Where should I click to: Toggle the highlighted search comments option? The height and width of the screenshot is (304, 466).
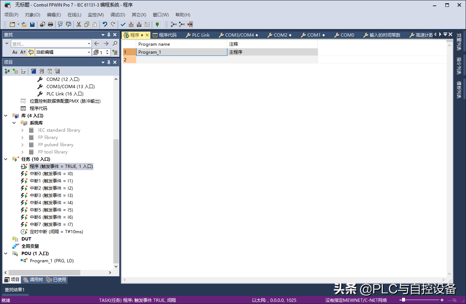31,52
